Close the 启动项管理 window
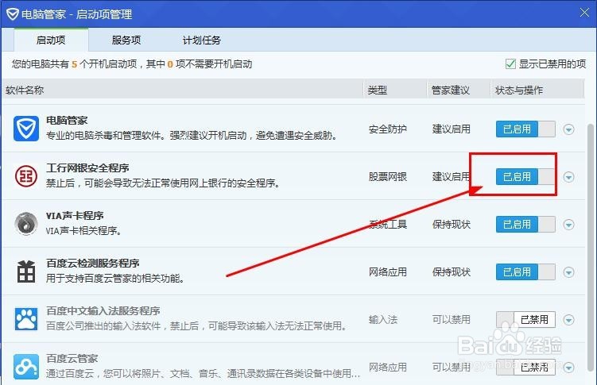The height and width of the screenshot is (385, 597). (584, 13)
